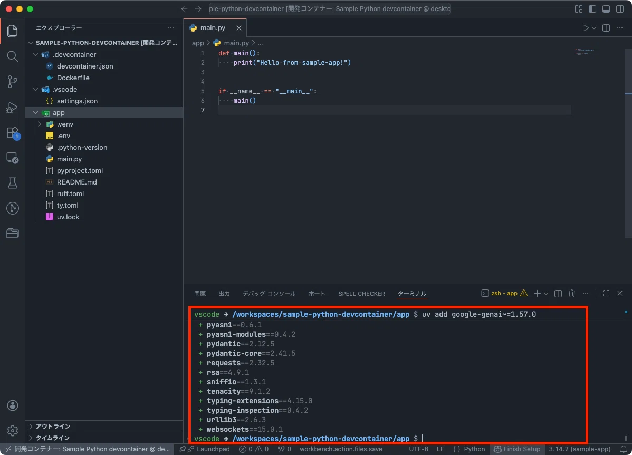
Task: Go back with the navigation arrow
Action: [x=184, y=9]
